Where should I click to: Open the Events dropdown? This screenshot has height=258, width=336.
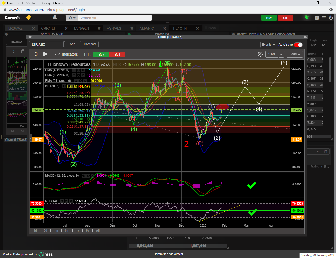268,45
